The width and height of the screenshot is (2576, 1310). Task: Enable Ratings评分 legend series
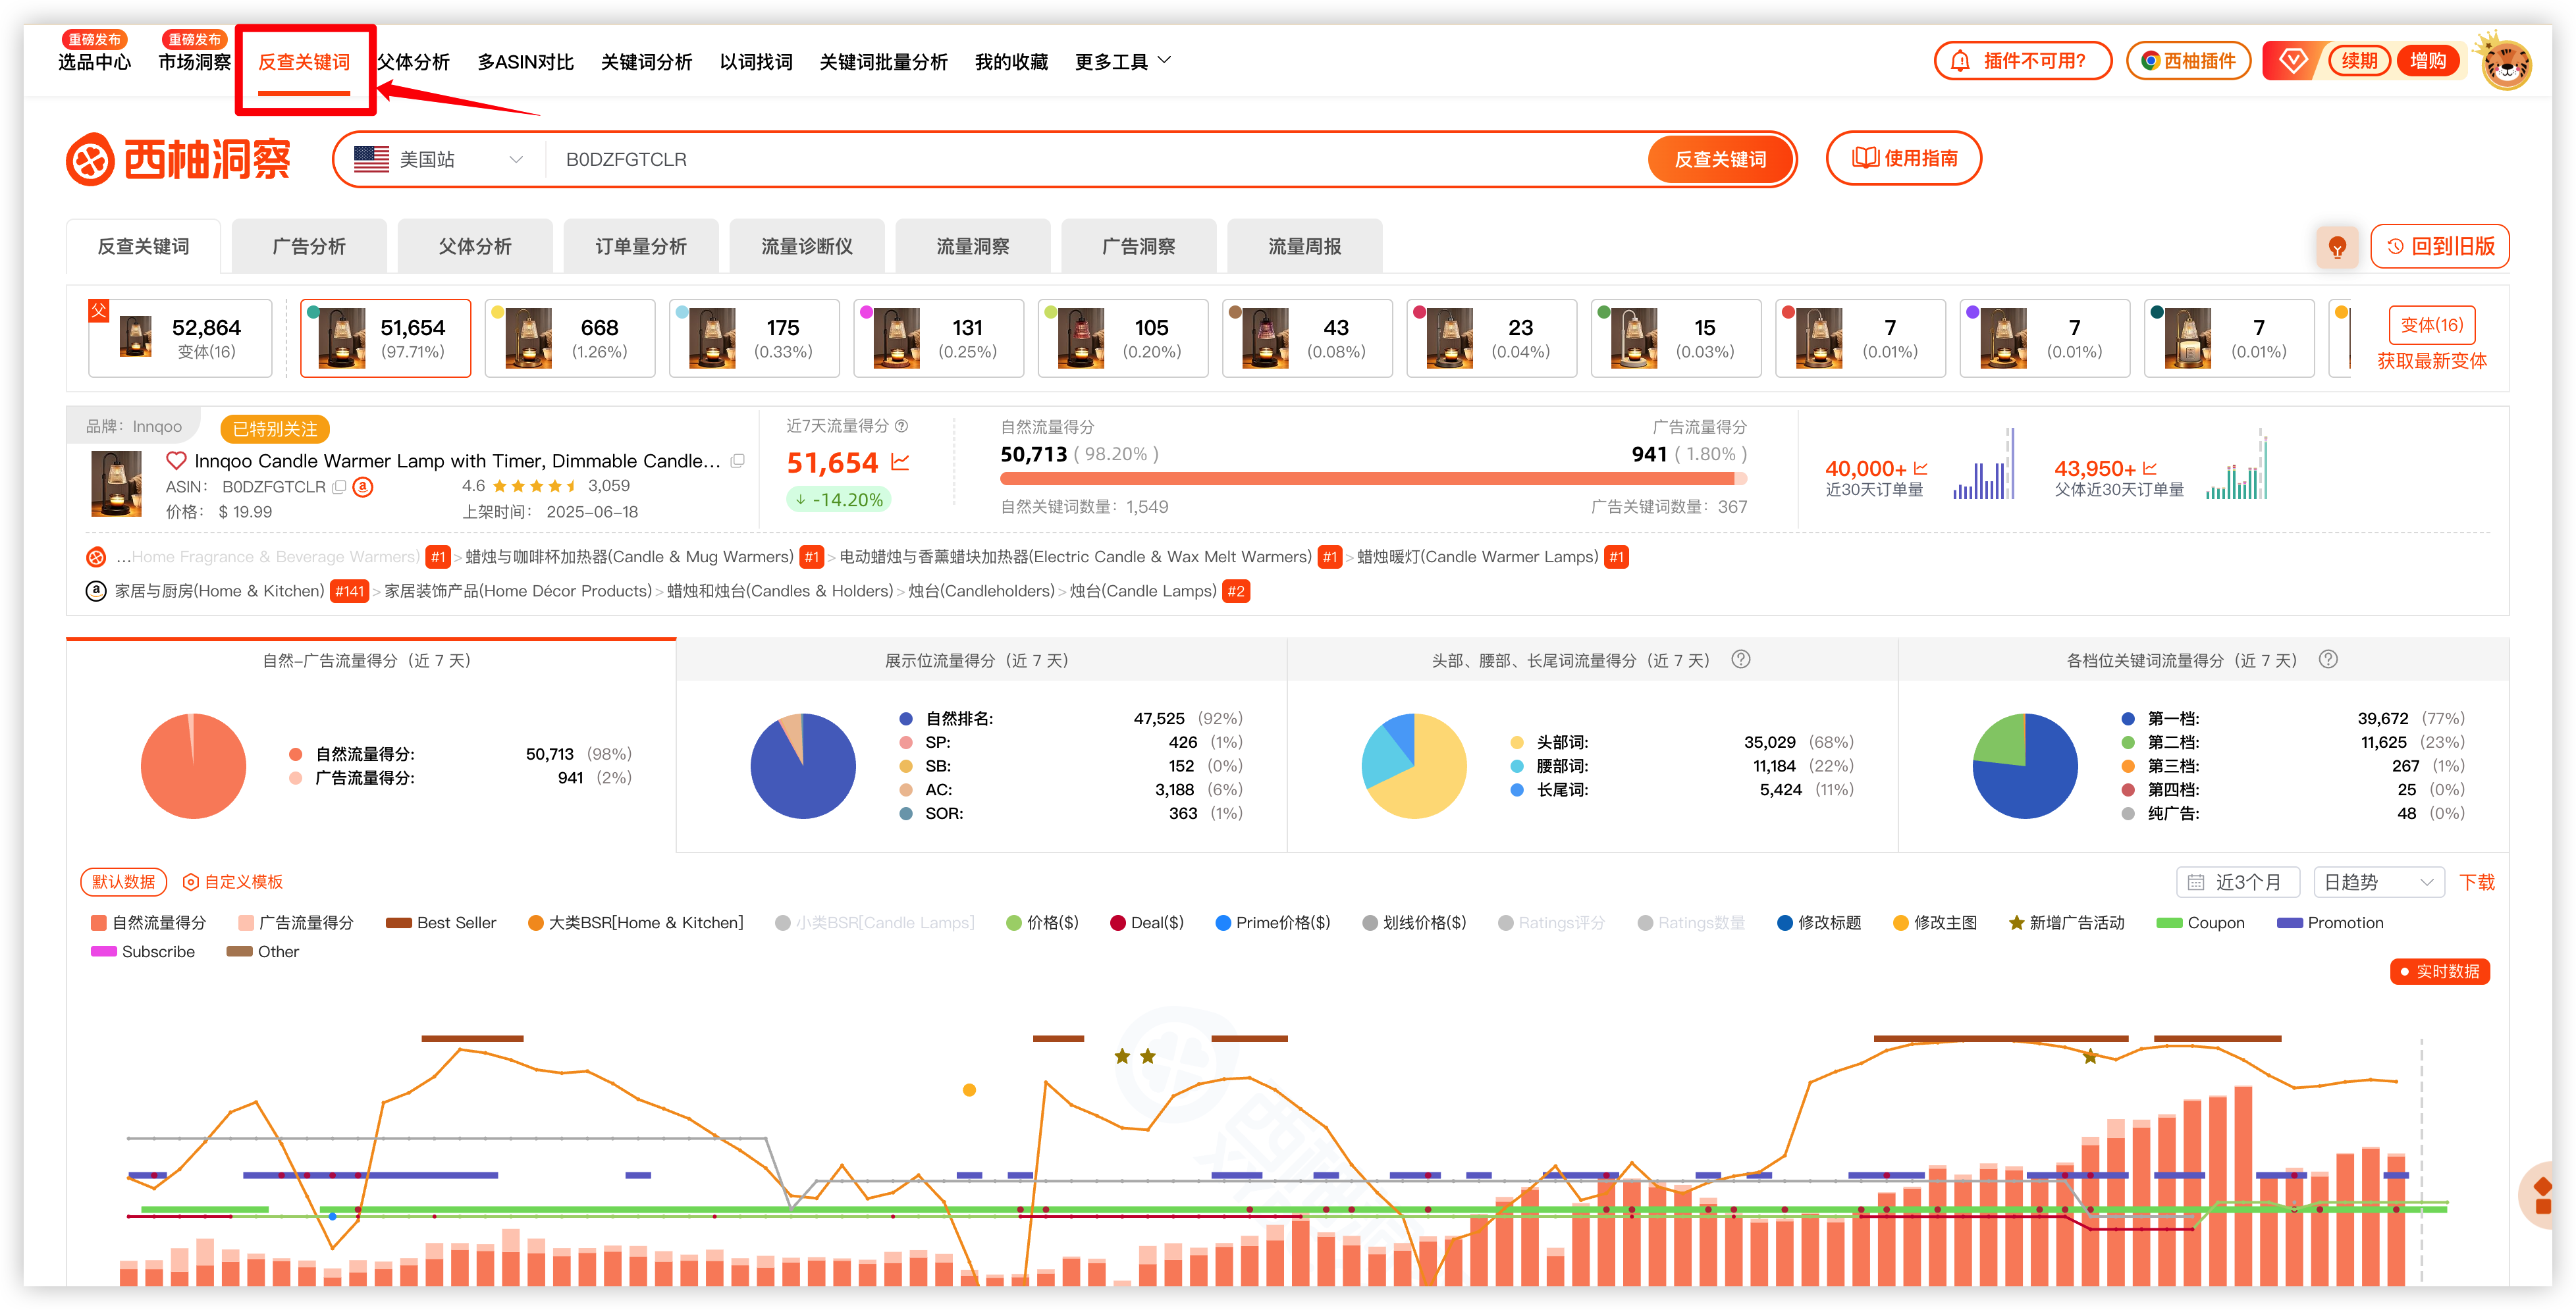tap(1552, 923)
